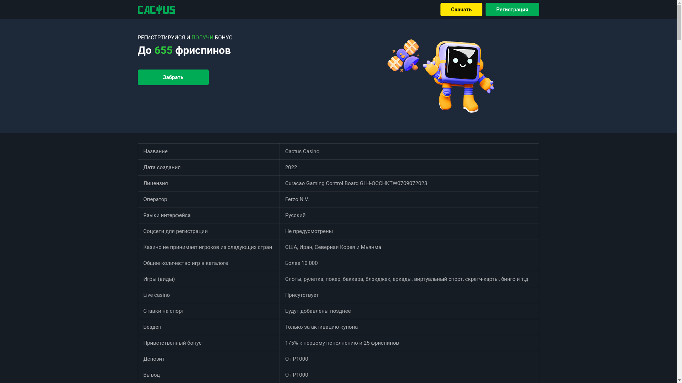Screen dimensions: 682x383
Task: Click the '2022' value cell
Action: [409, 167]
